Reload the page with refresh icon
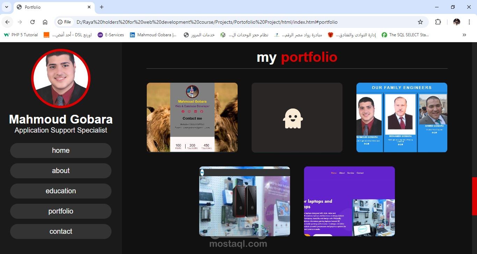The image size is (477, 254). click(x=32, y=22)
